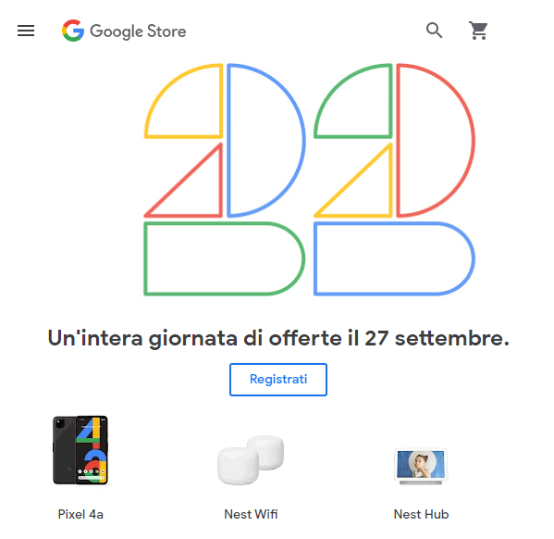Screen dimensions: 554x539
Task: Click the blue half-circle outline in the left digit
Action: tap(265, 140)
